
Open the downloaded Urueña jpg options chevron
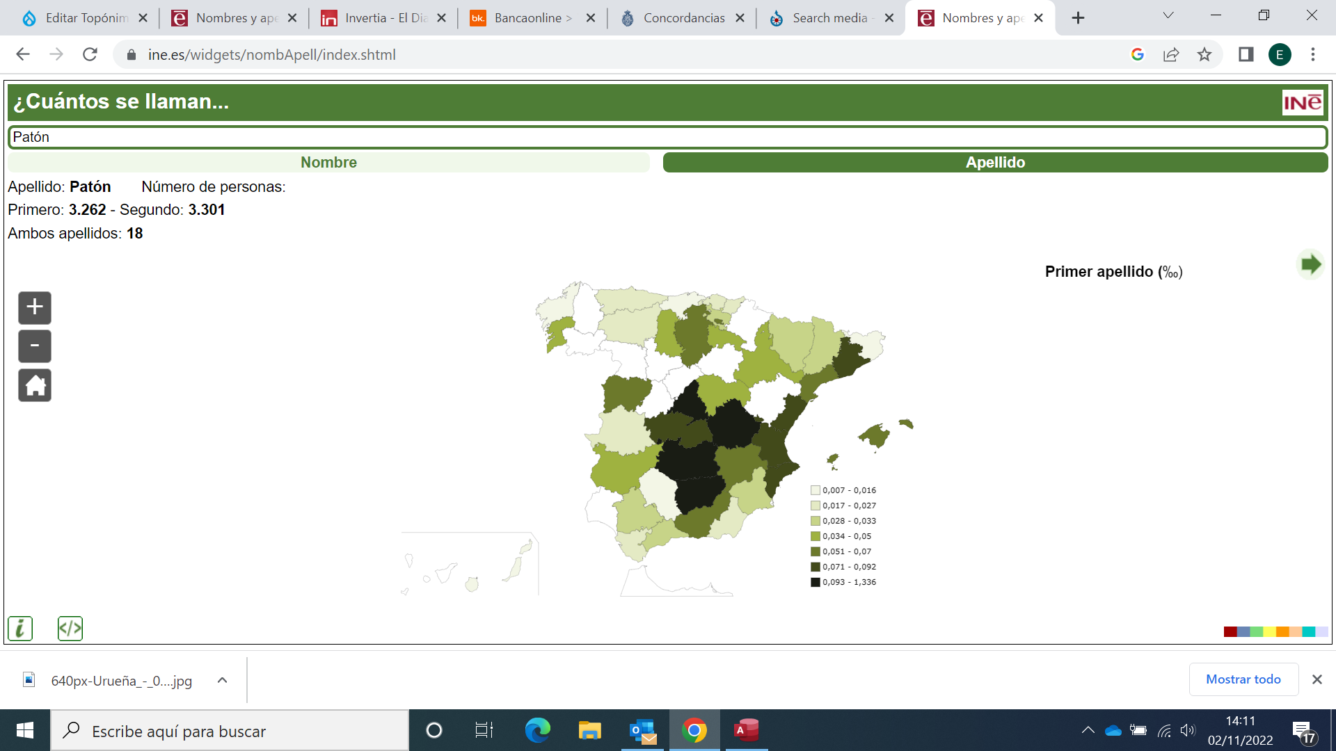pos(222,680)
